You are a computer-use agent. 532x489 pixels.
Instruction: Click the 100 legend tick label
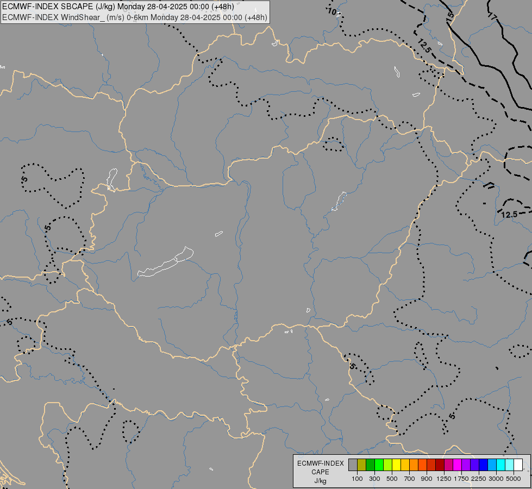coord(357,479)
